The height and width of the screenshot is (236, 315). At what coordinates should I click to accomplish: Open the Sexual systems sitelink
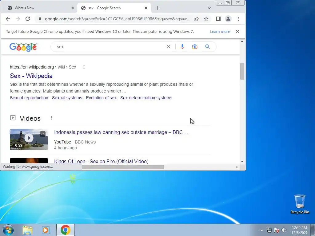coord(67,98)
